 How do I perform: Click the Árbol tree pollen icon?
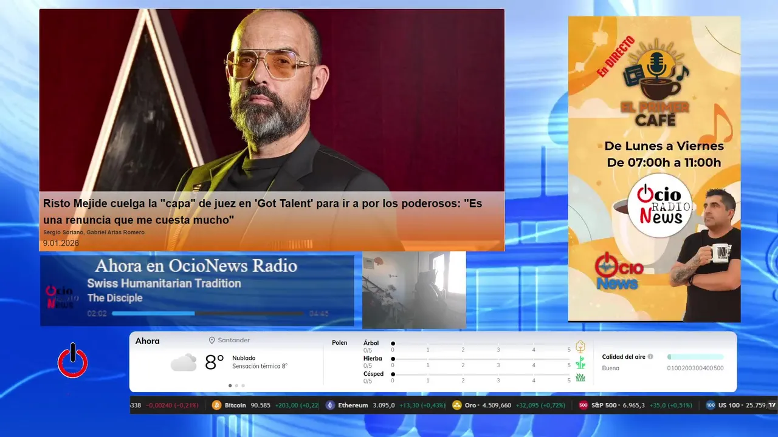pos(580,347)
